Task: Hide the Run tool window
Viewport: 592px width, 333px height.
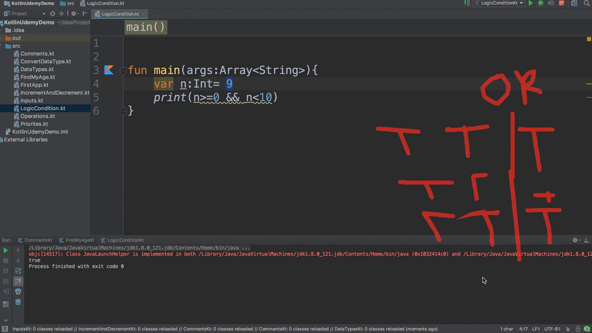Action: [x=587, y=240]
